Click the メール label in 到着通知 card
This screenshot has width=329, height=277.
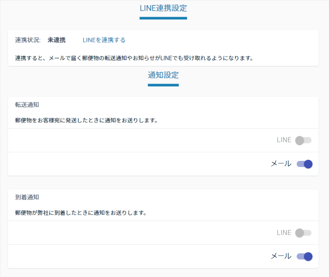pos(281,256)
